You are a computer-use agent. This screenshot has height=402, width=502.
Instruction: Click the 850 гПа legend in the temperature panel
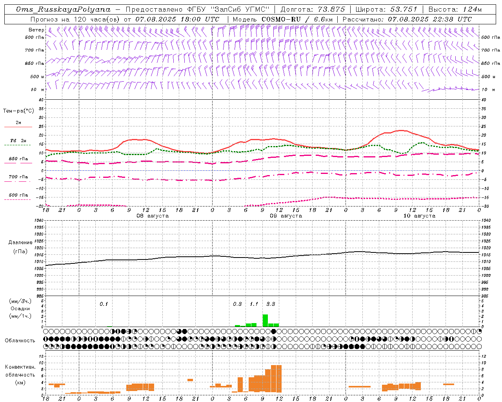pyautogui.click(x=18, y=159)
